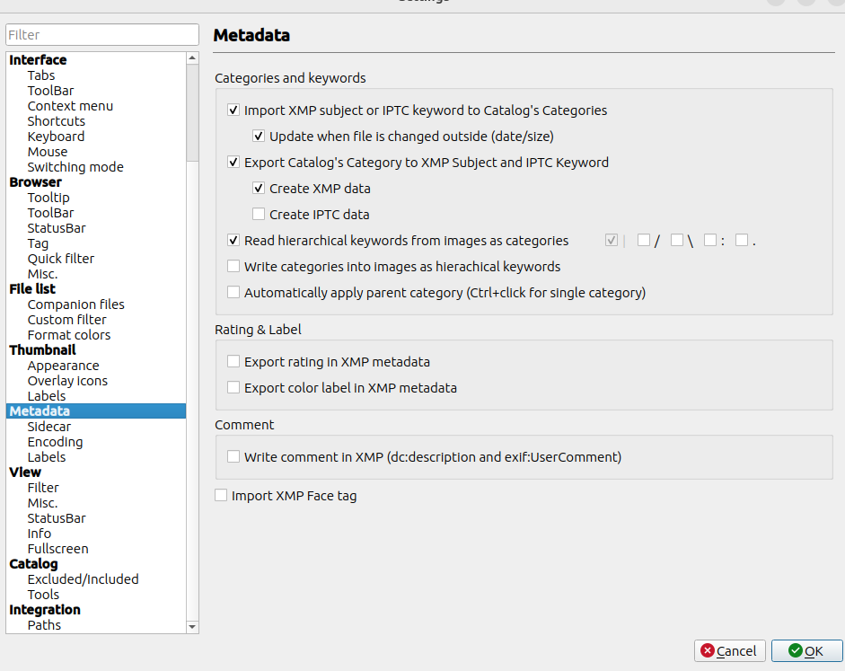Select Companion files under File list
The height and width of the screenshot is (671, 845).
[75, 305]
